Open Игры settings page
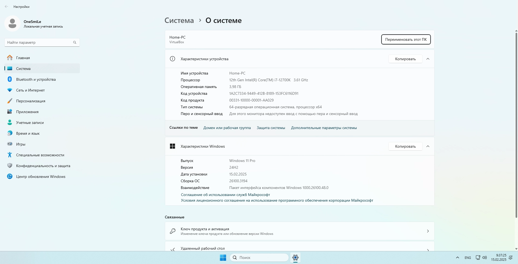This screenshot has width=518, height=264. (42, 144)
